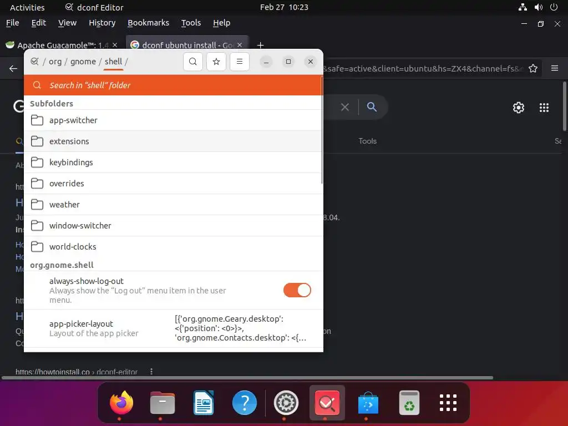Open the File menu
The width and height of the screenshot is (568, 426).
12,23
